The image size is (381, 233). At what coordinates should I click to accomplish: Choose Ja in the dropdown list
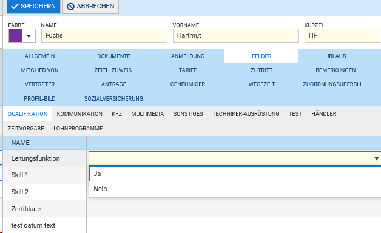coord(235,174)
